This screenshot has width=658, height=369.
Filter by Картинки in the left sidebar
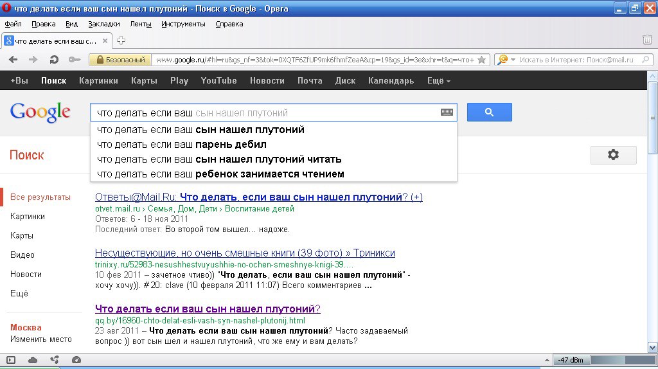pyautogui.click(x=27, y=216)
